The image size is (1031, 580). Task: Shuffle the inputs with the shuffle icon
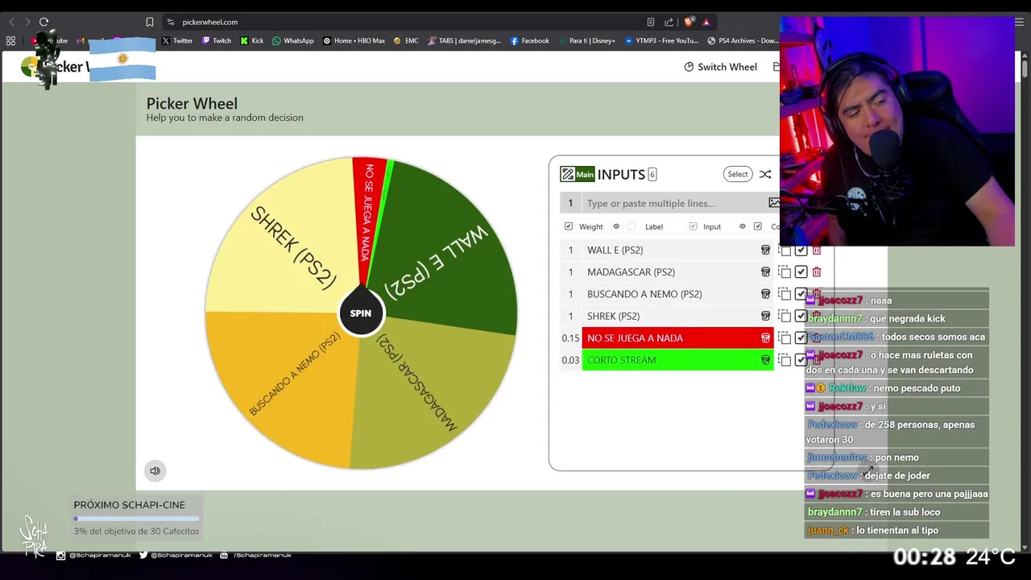click(765, 174)
